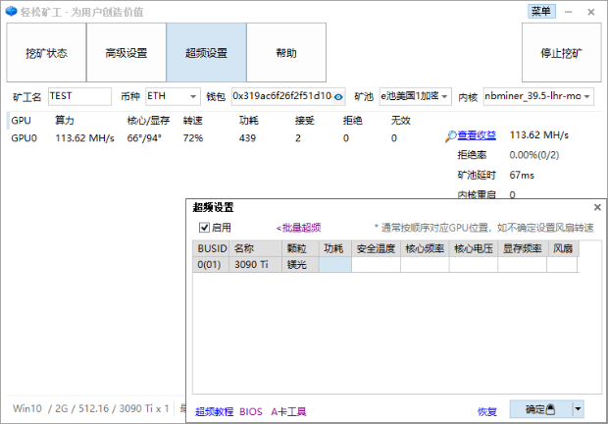The image size is (608, 424).
Task: Close the 轻松矿工 main window
Action: click(x=591, y=12)
